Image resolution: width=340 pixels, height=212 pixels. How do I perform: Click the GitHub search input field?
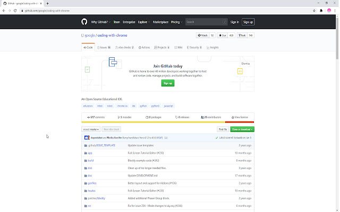coord(205,22)
